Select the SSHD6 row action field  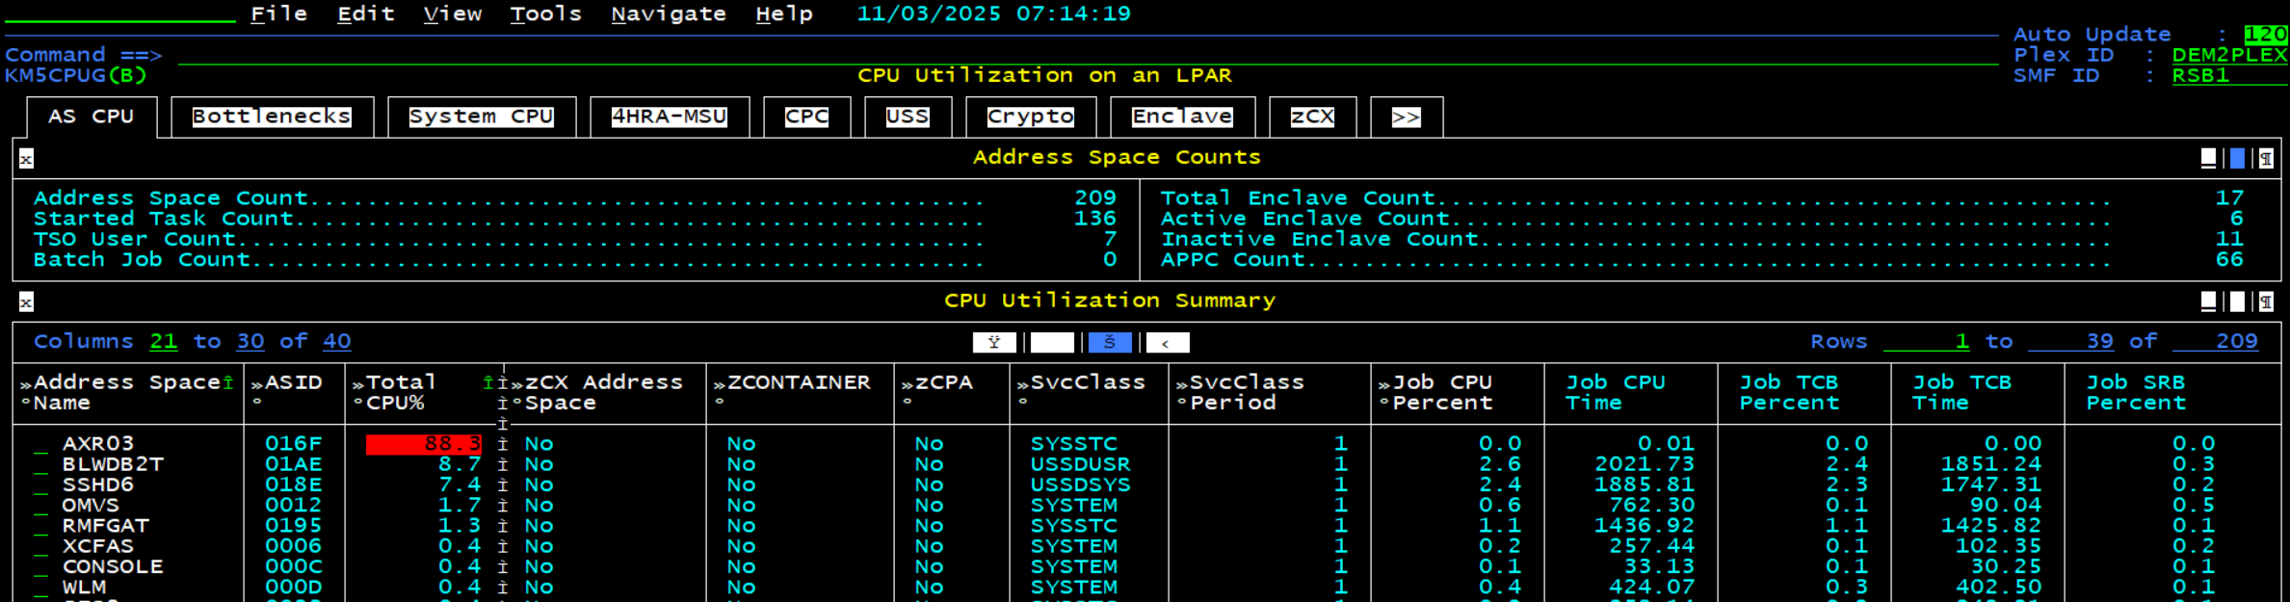tap(40, 485)
